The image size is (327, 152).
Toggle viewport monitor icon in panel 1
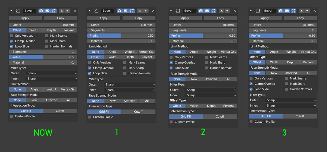pyautogui.click(x=125, y=11)
